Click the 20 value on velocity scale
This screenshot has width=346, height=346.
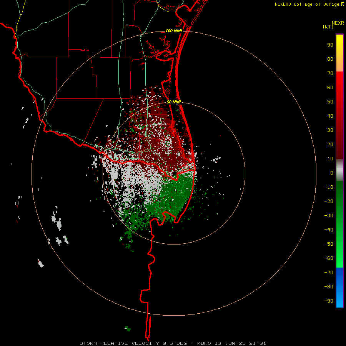[330, 144]
